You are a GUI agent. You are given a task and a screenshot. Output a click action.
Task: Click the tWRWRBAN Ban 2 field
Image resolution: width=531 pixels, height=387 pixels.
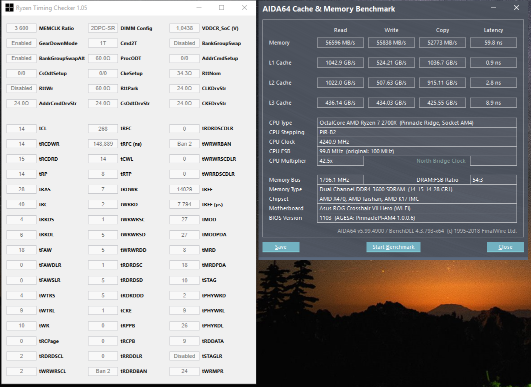[x=184, y=144]
